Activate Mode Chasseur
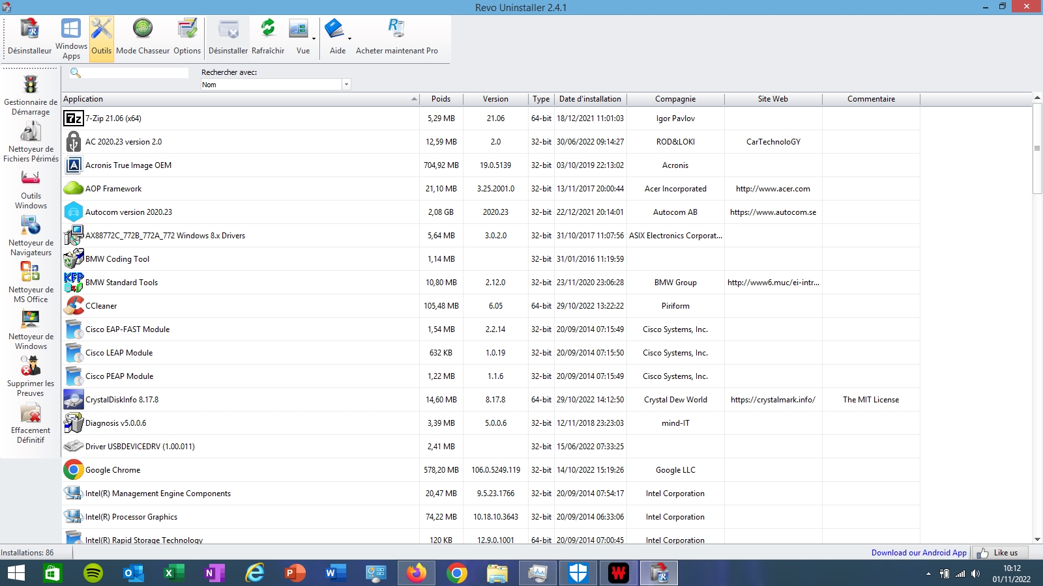The height and width of the screenshot is (586, 1043). point(143,38)
